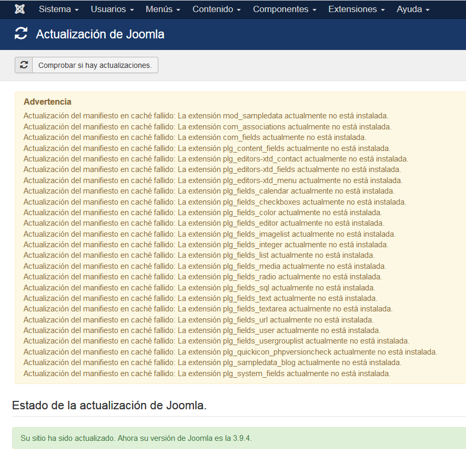
Task: Click the mod_sampledata warning line
Action: [x=206, y=116]
